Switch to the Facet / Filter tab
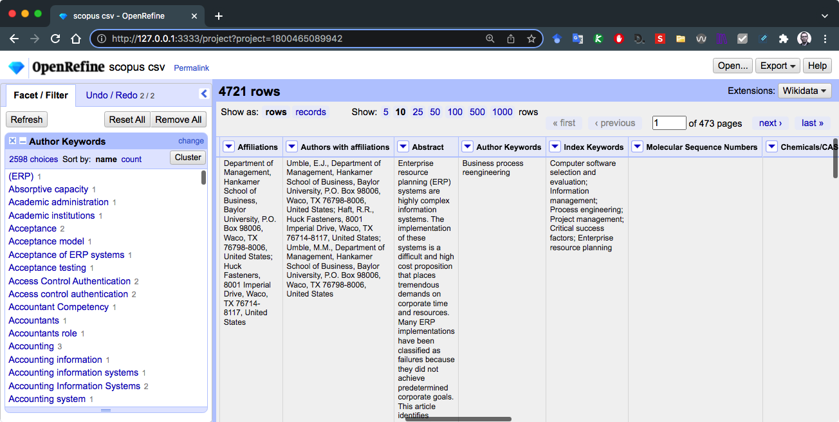The image size is (839, 422). coord(41,95)
